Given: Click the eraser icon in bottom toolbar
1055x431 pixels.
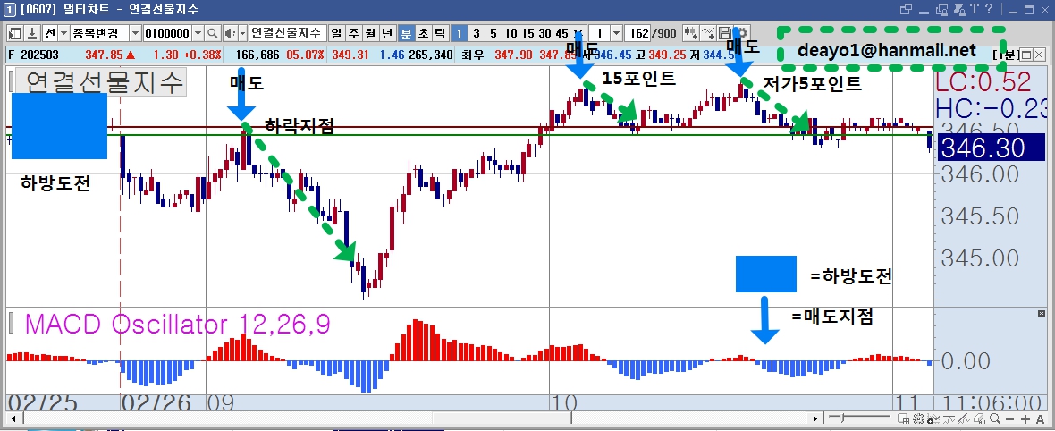Looking at the screenshot, I should [979, 418].
